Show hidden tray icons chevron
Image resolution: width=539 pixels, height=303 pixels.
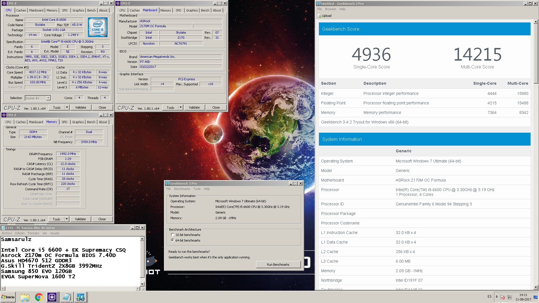point(497,297)
